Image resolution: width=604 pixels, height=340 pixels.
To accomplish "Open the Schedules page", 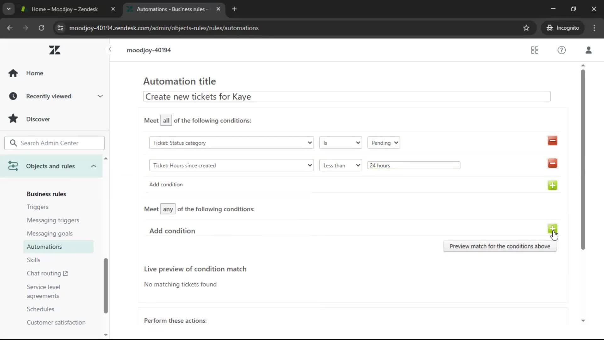I will click(40, 309).
